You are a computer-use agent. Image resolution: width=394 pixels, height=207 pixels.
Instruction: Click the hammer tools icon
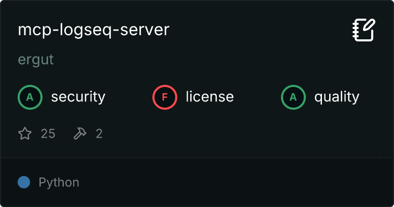[x=80, y=134]
